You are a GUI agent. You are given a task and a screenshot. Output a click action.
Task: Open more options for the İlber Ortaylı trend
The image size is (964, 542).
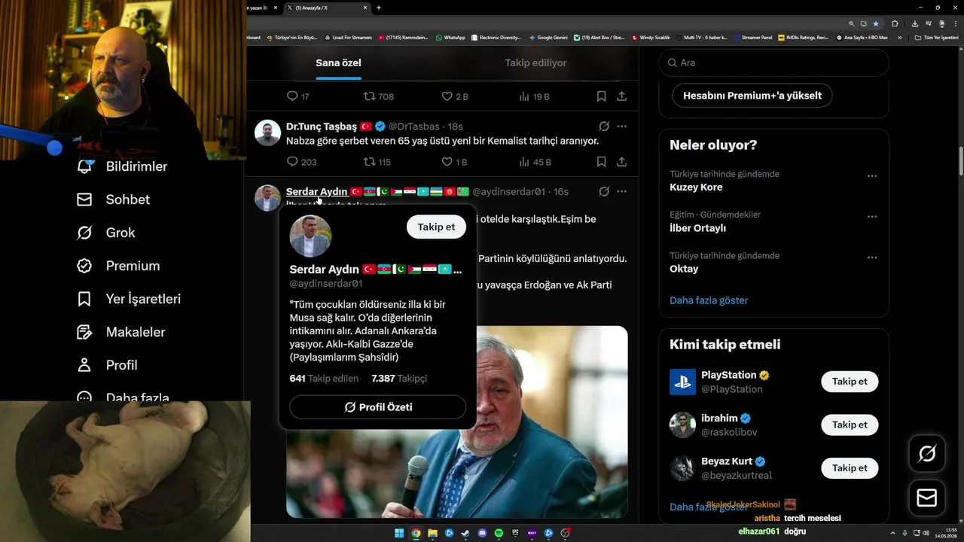click(871, 217)
